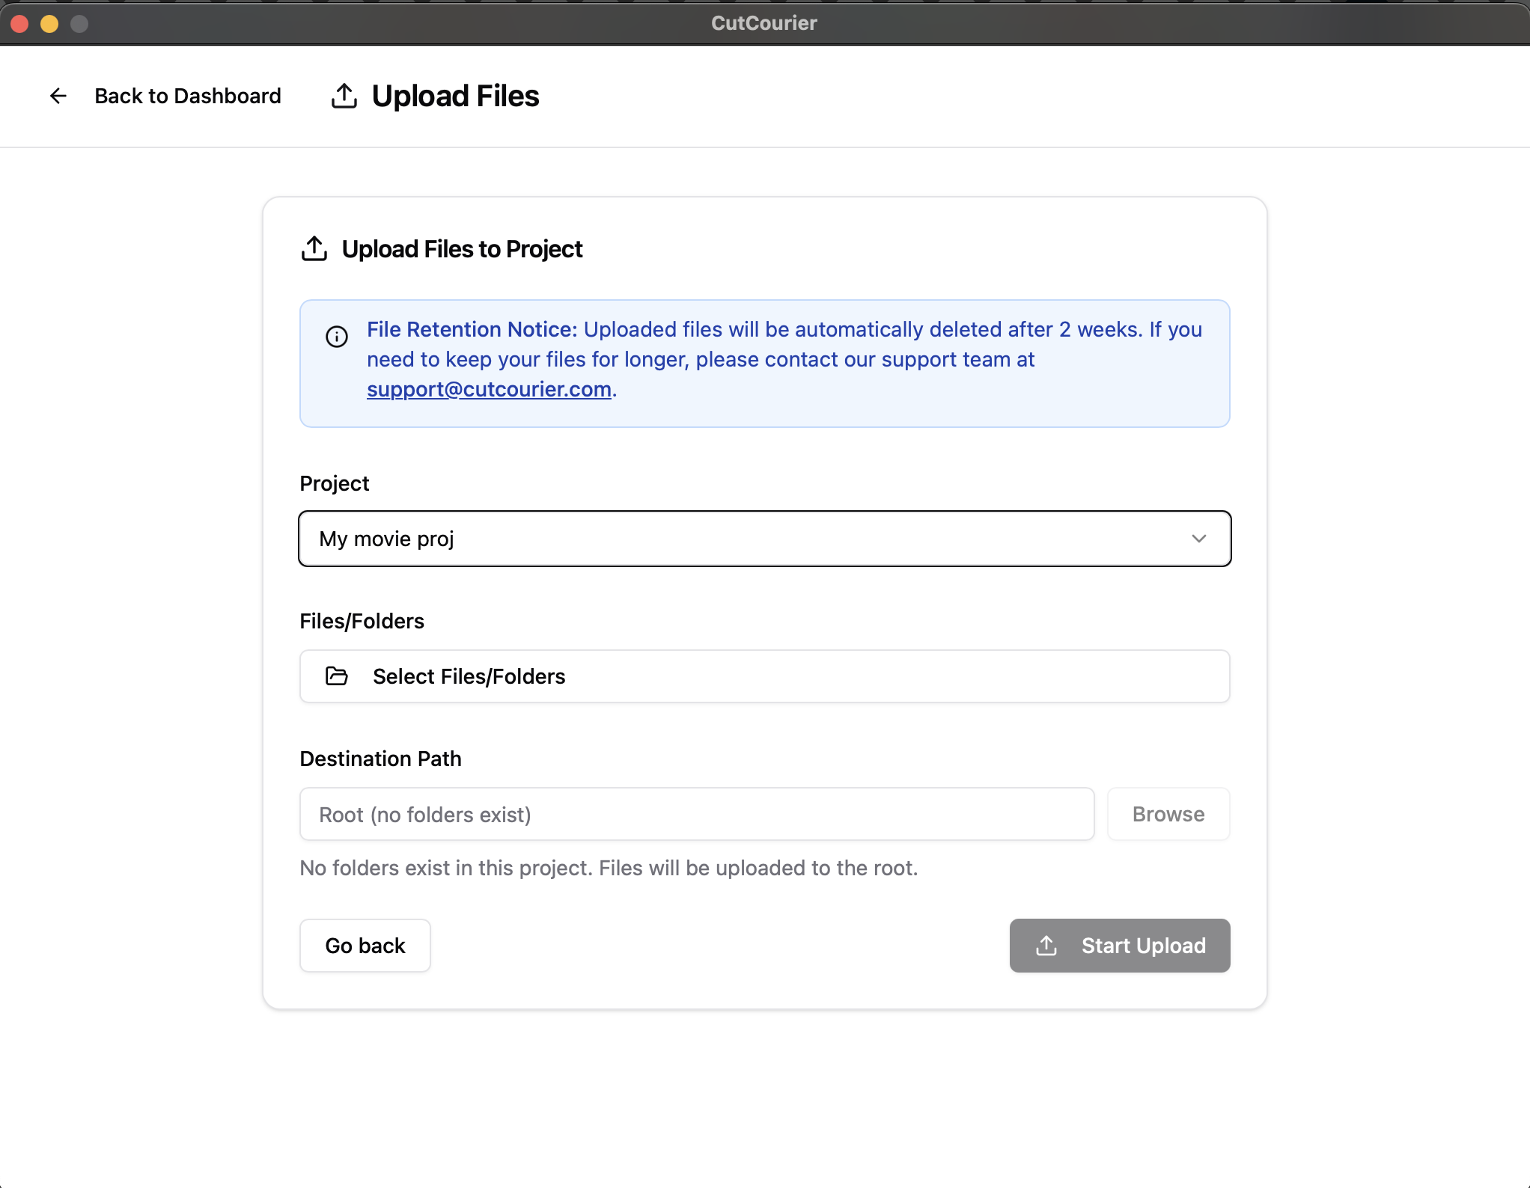
Task: Click the Upload Files page title
Action: tap(455, 96)
